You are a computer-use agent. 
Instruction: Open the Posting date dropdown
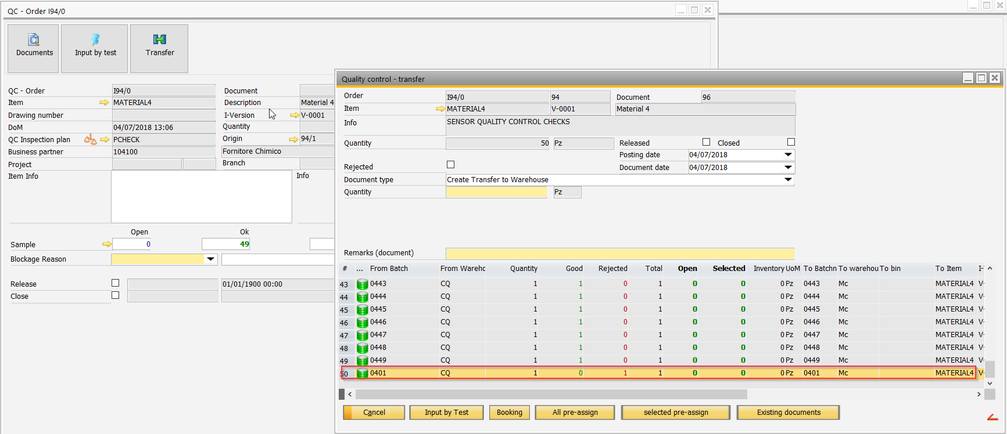coord(788,155)
